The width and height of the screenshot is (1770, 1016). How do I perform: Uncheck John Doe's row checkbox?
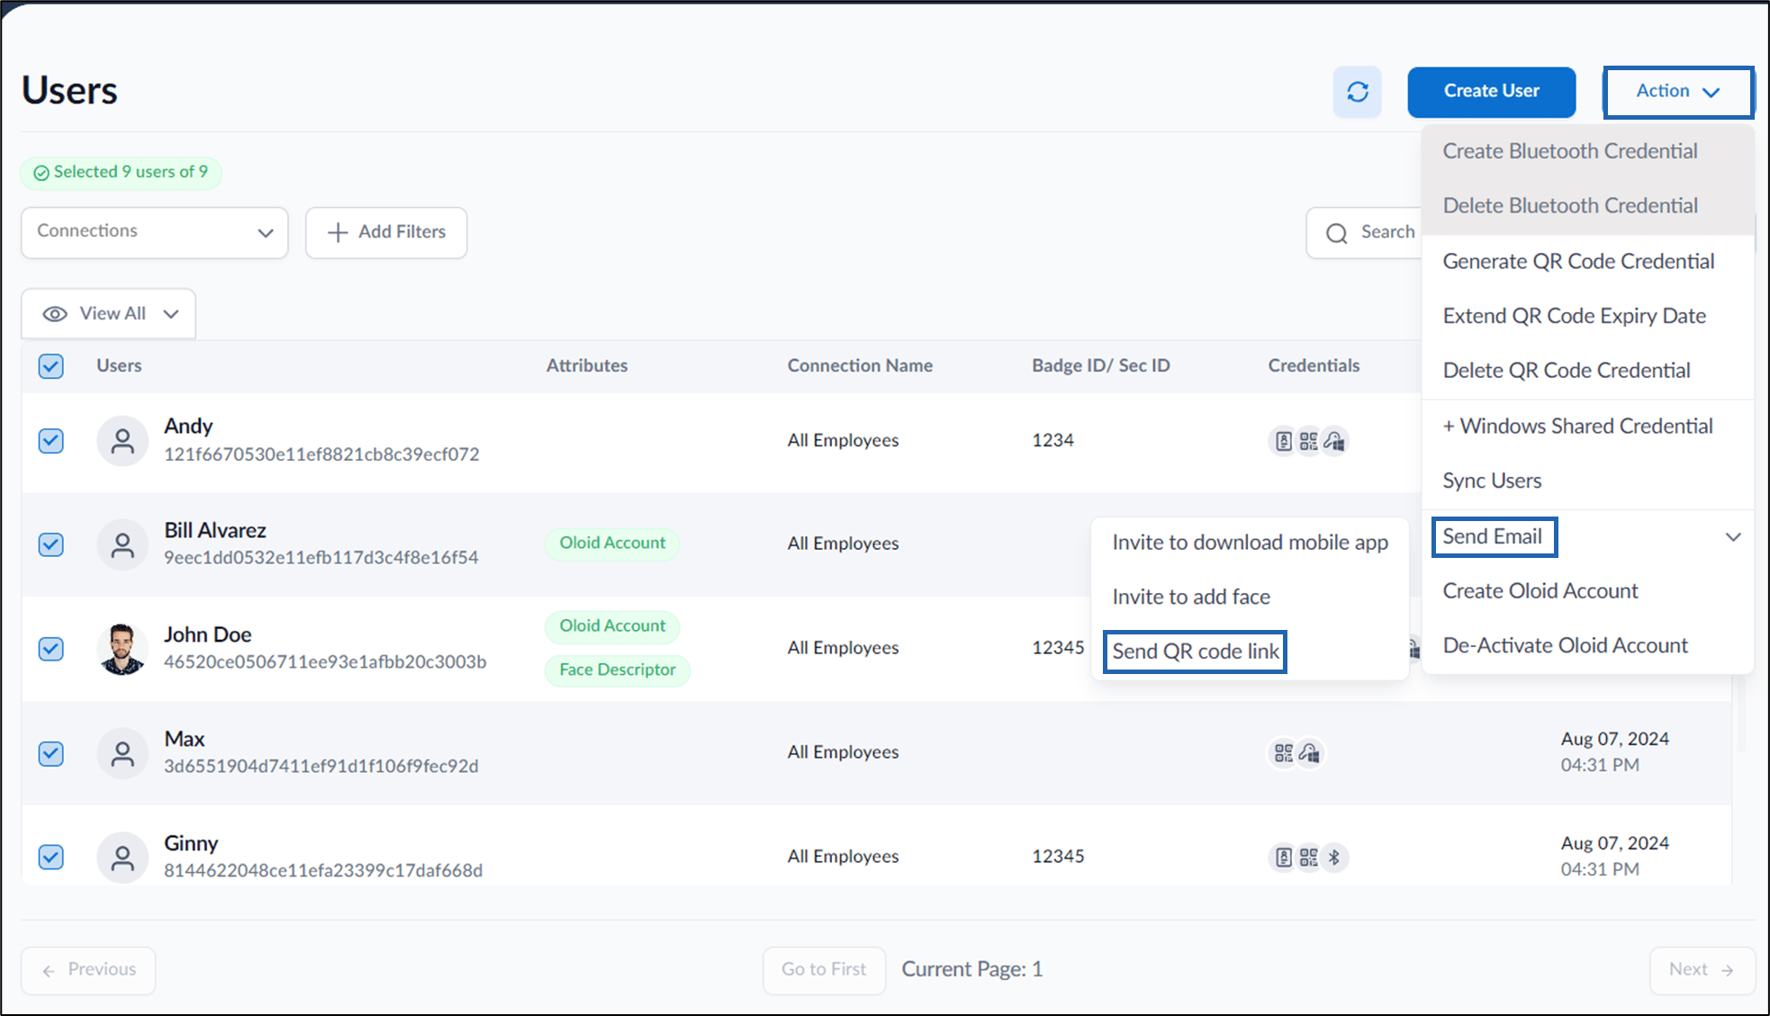[51, 649]
